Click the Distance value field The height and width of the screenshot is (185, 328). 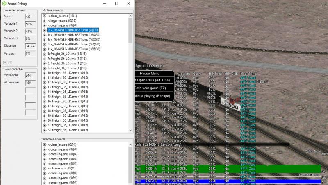click(x=30, y=46)
